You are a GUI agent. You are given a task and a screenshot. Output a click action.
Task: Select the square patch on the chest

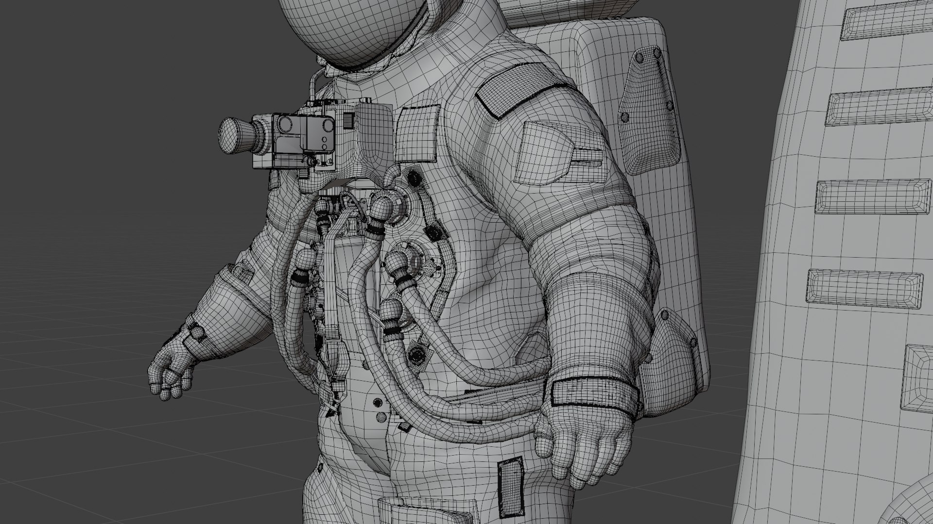pyautogui.click(x=417, y=134)
